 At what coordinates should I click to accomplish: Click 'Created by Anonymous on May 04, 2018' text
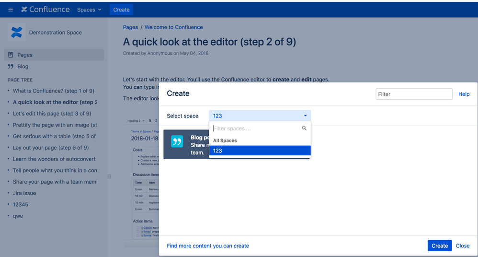(x=166, y=53)
